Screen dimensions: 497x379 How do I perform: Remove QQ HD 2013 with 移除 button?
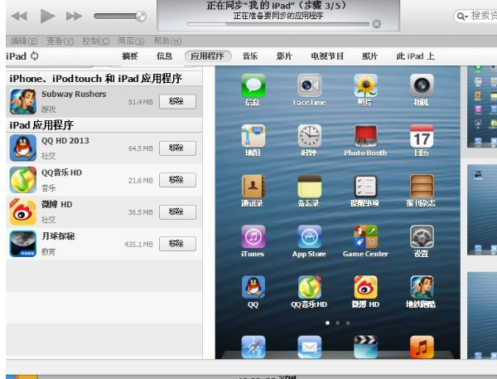pyautogui.click(x=177, y=148)
